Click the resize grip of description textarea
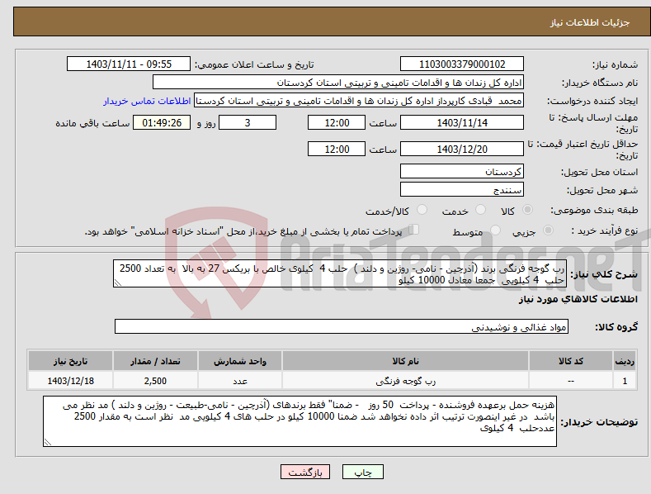The image size is (651, 494). [x=118, y=283]
